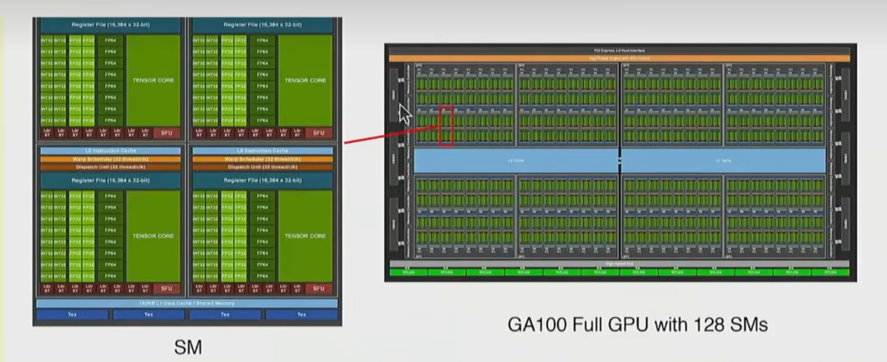The image size is (887, 362).
Task: Click the right "L2 Cache" block in GA100 diagram
Action: [x=723, y=161]
